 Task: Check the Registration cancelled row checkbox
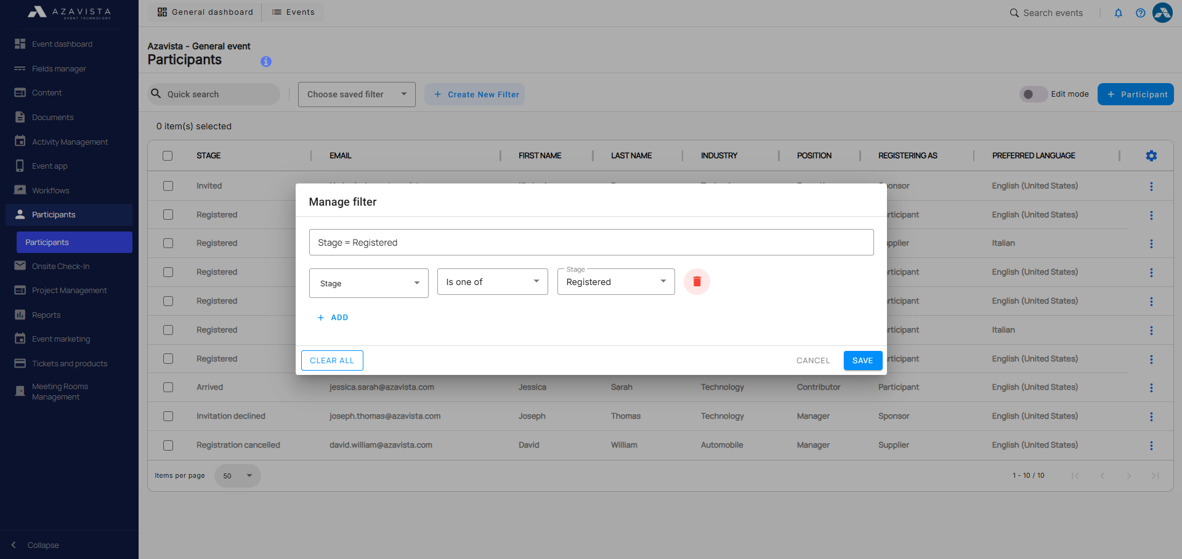[x=168, y=445]
